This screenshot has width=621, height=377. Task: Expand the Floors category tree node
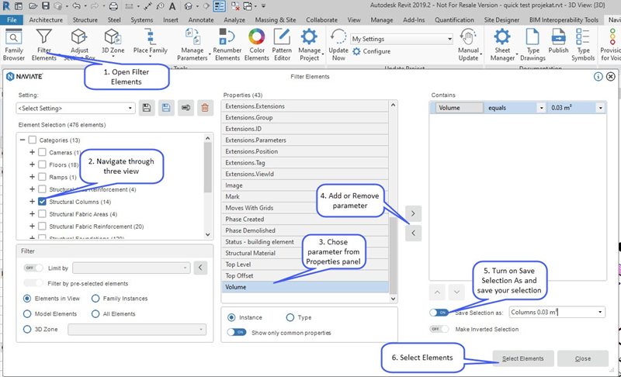tap(32, 164)
